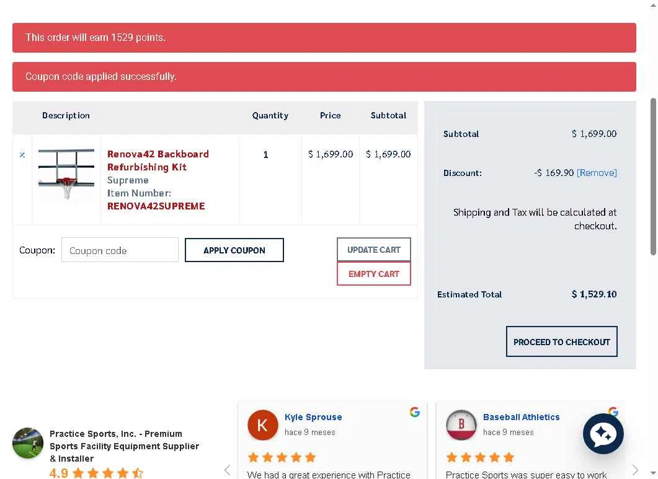The width and height of the screenshot is (658, 479).
Task: Click the Update Cart button
Action: point(373,250)
